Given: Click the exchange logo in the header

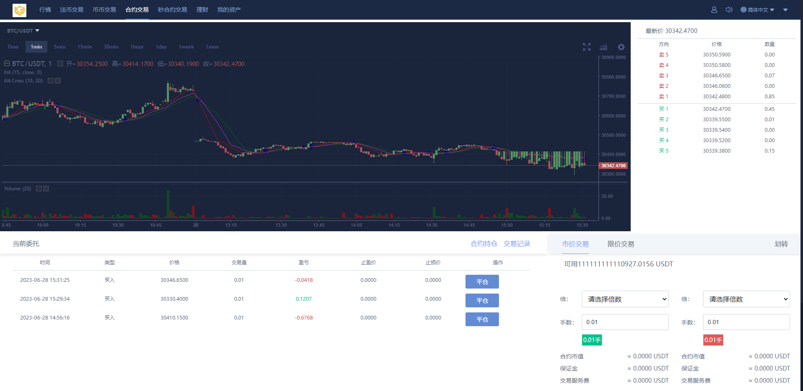Looking at the screenshot, I should (19, 10).
